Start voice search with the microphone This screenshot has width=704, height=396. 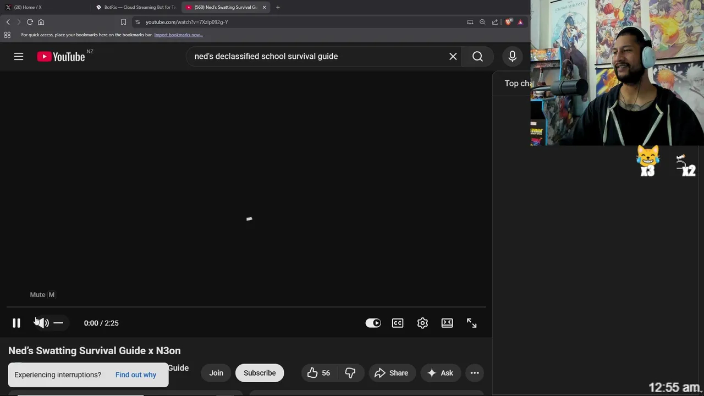click(x=512, y=56)
